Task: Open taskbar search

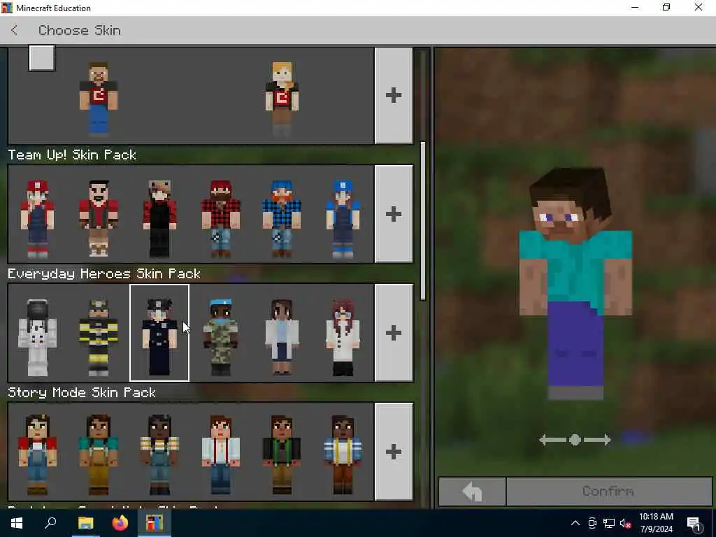Action: (x=50, y=523)
